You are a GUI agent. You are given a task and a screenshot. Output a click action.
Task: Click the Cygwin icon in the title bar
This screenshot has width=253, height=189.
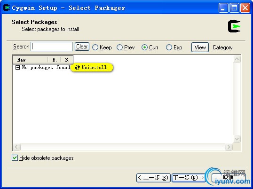pyautogui.click(x=7, y=8)
